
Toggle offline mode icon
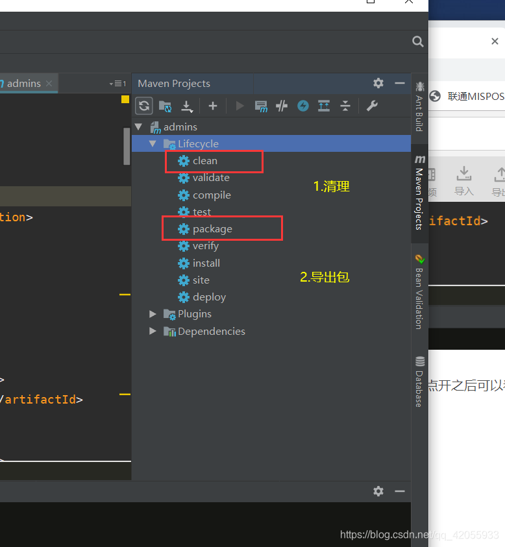click(x=282, y=106)
